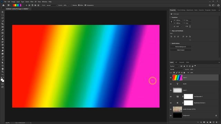Select the Hand tool
This screenshot has width=221, height=124.
click(x=2, y=69)
